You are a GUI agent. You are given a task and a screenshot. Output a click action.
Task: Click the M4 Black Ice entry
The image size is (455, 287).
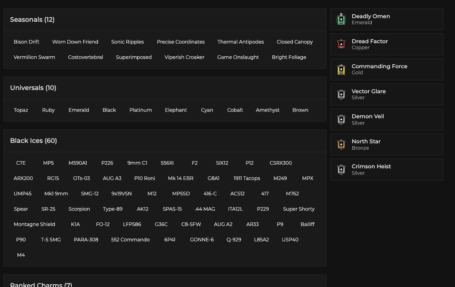(21, 256)
